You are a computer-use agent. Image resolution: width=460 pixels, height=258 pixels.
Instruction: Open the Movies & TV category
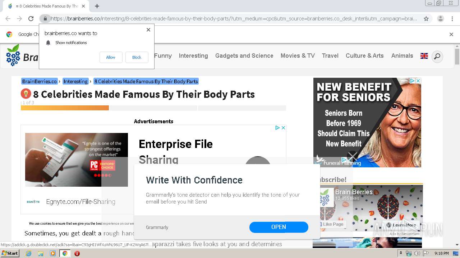pos(298,56)
